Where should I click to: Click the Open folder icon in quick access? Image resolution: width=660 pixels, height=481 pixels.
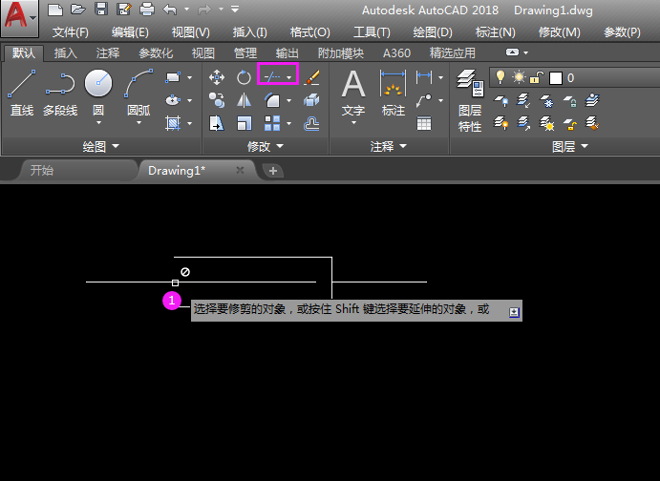tap(78, 10)
